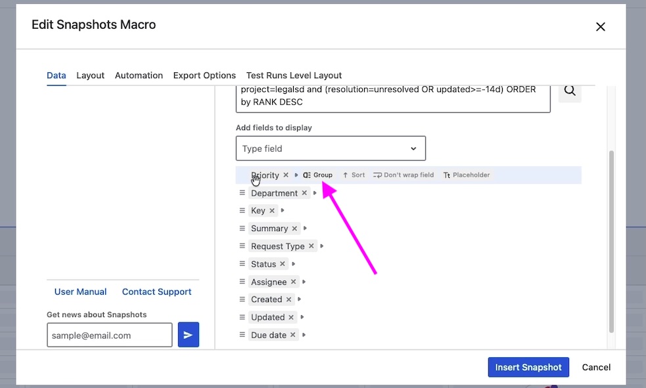Remove the Assignee field
Image resolution: width=646 pixels, height=388 pixels.
tap(293, 282)
